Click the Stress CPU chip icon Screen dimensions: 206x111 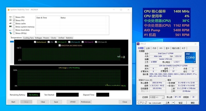tap(10, 17)
